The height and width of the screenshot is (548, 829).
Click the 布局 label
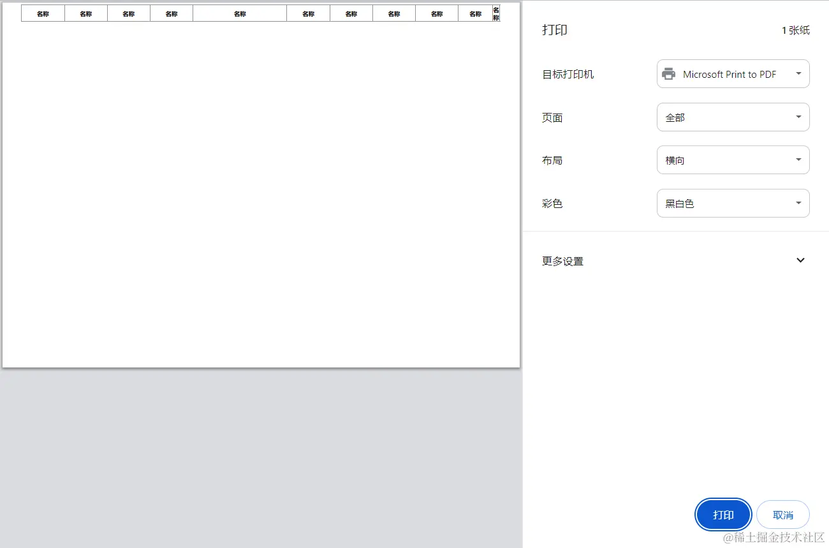(552, 160)
